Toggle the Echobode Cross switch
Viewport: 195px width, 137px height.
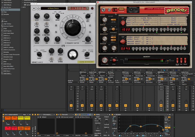pyautogui.click(x=47, y=23)
